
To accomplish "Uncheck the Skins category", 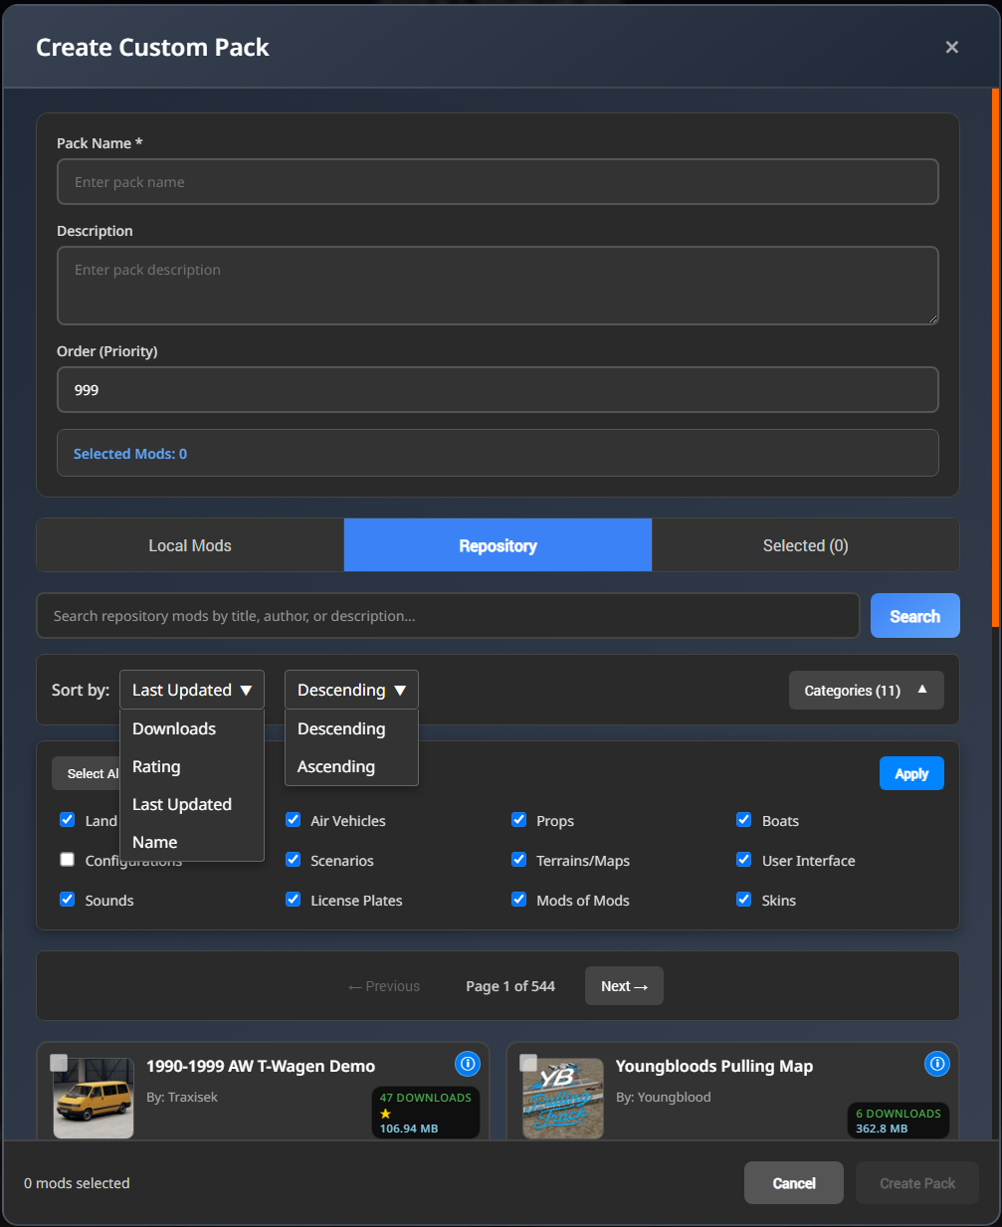I will 744,900.
